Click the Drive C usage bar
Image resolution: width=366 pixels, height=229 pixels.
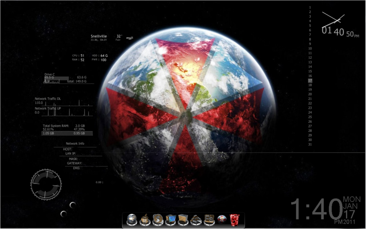(56, 78)
